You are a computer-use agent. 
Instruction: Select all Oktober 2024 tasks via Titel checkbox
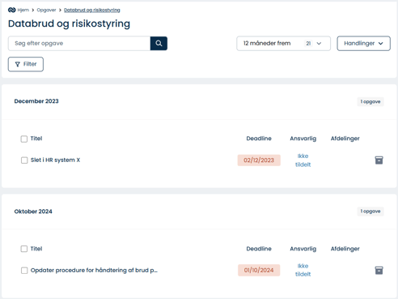(24, 249)
